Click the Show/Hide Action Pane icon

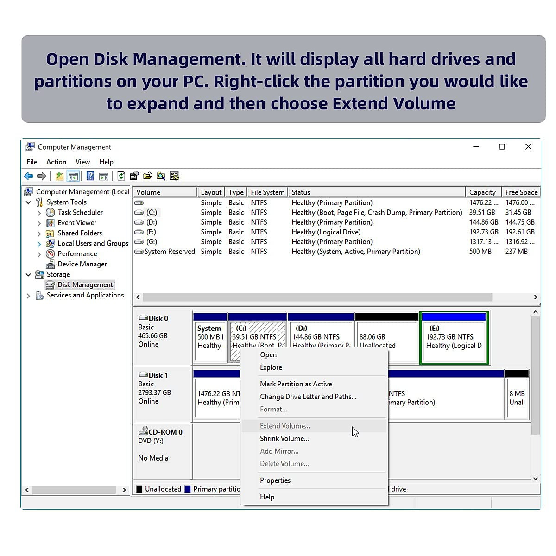coord(104,176)
